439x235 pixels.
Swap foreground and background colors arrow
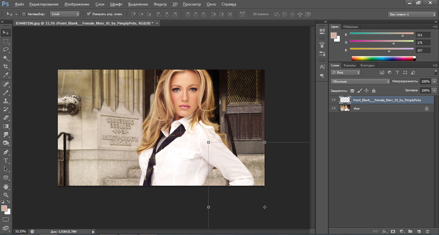[x=8, y=202]
